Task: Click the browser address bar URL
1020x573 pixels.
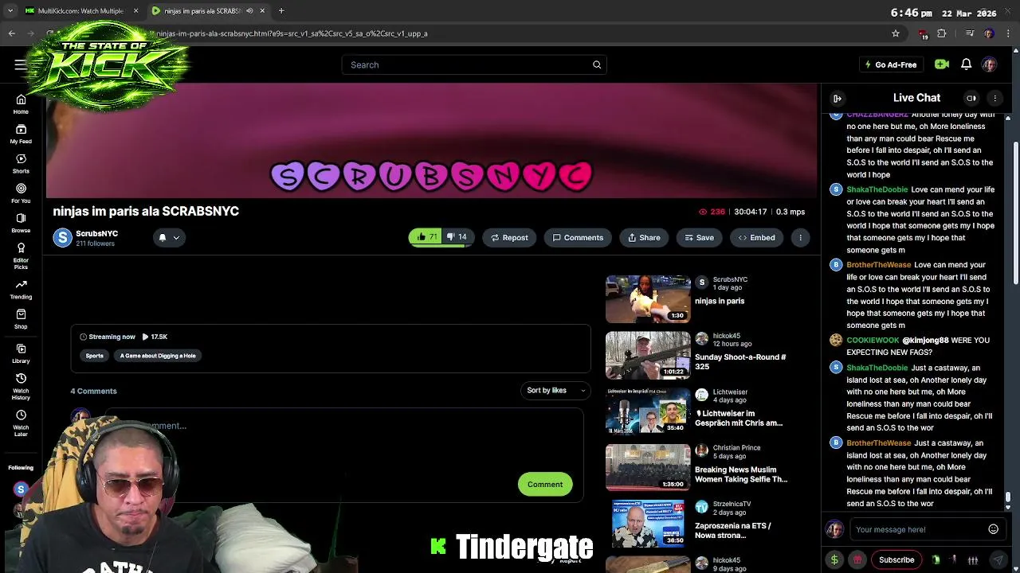Action: point(292,33)
